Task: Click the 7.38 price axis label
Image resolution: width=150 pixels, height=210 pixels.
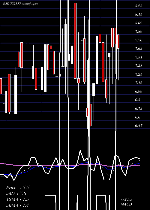Action: coord(139,66)
